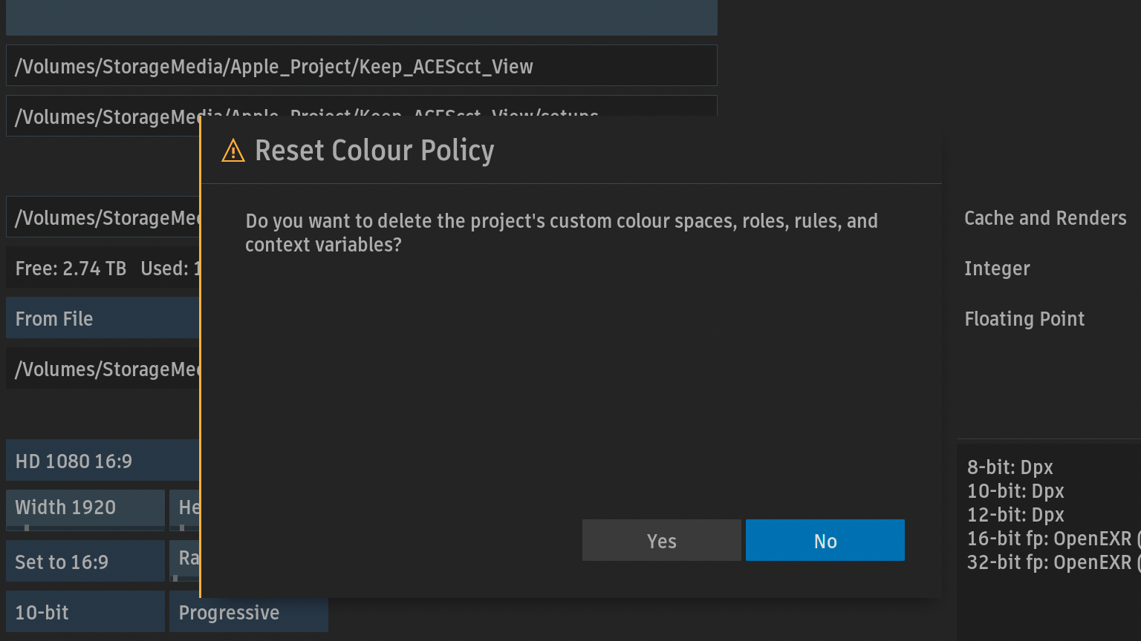Click the Keep_ACEScct_View project path field
The width and height of the screenshot is (1141, 641).
point(361,66)
